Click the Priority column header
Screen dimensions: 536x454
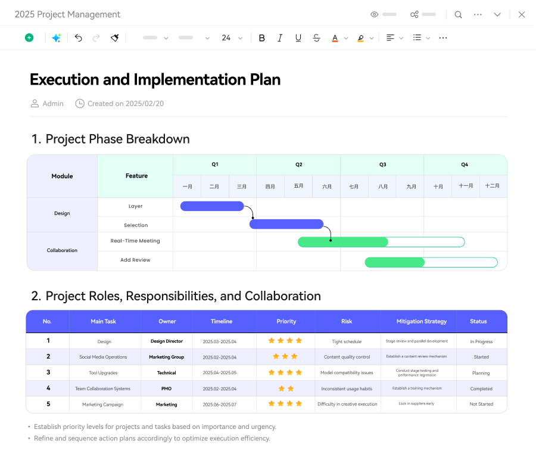pos(286,321)
